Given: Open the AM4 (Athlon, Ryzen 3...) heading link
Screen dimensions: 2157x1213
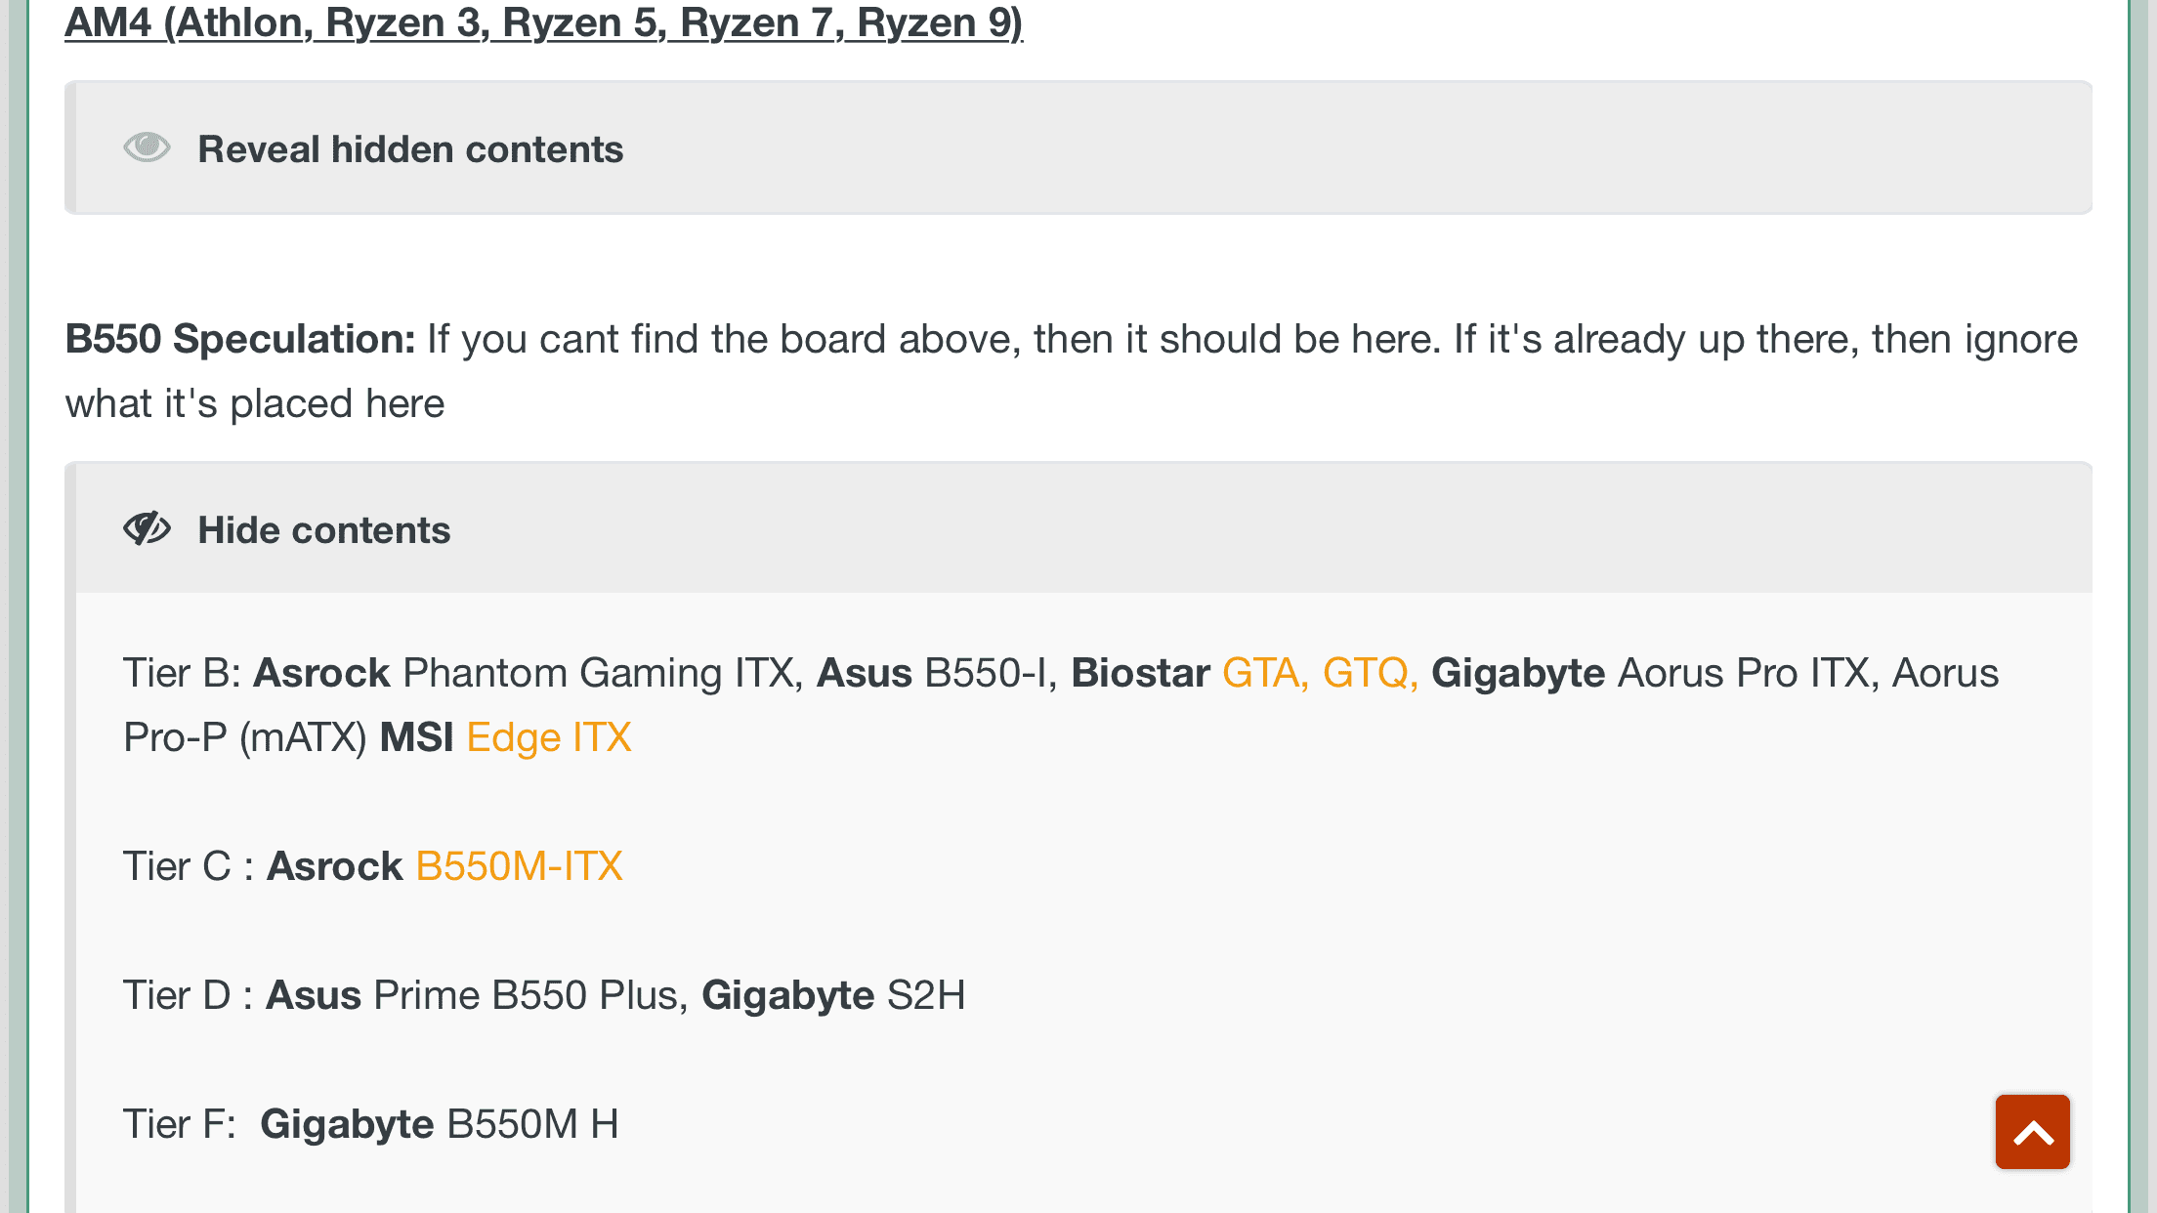Looking at the screenshot, I should (543, 22).
